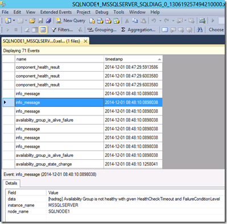The image size is (227, 224).
Task: Click the Undo arrow icon
Action: coord(154,20)
